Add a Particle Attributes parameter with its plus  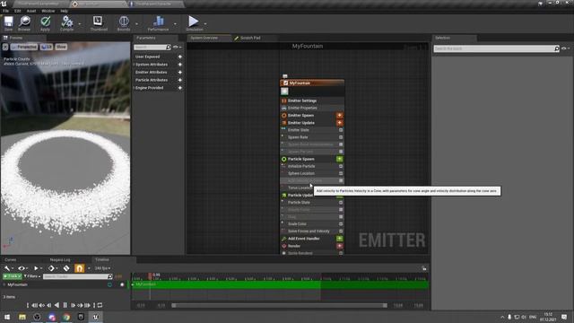pos(179,80)
